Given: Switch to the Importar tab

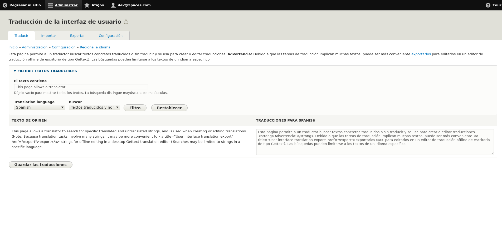Looking at the screenshot, I should (x=49, y=36).
